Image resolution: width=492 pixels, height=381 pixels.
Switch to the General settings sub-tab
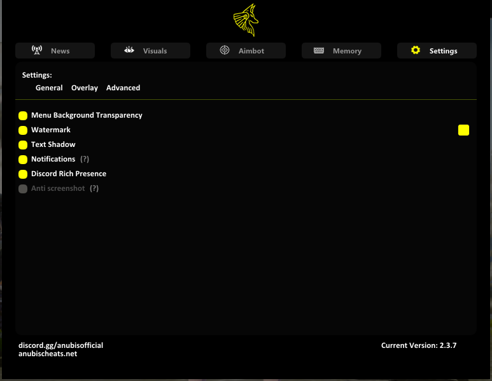point(49,88)
